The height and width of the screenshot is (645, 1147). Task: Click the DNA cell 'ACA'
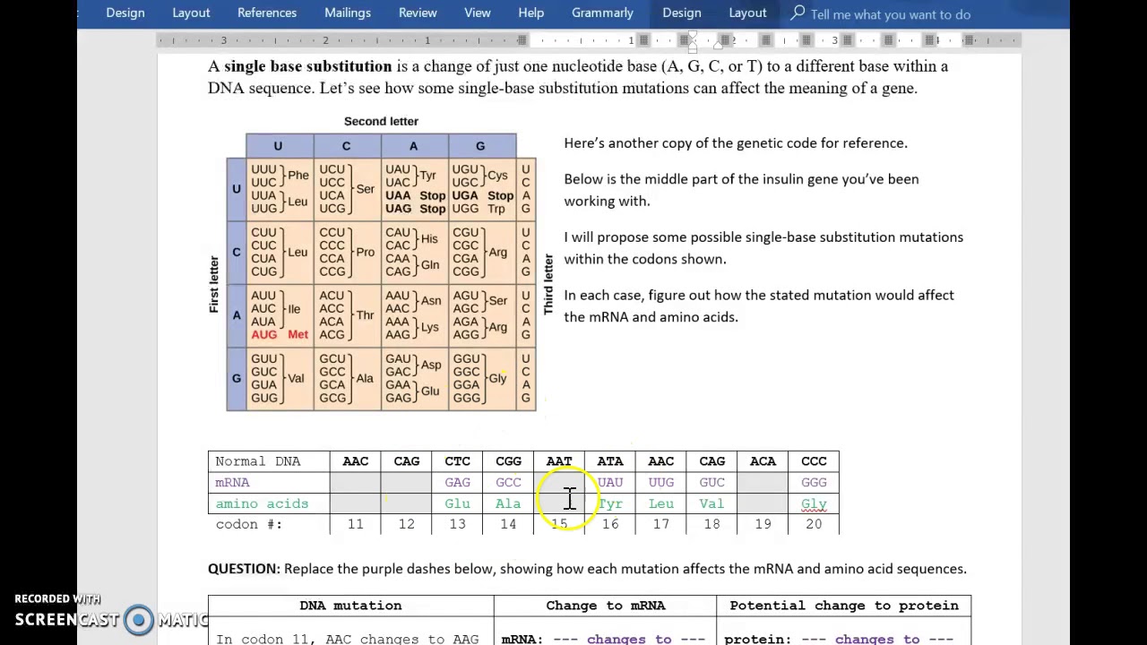click(763, 461)
